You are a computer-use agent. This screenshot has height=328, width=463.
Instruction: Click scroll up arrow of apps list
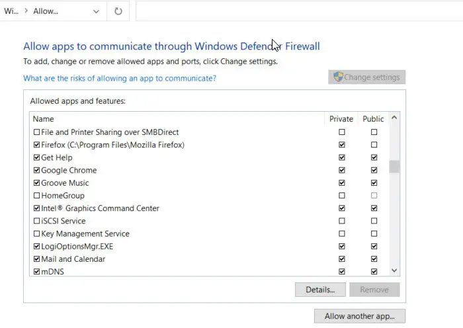(x=394, y=118)
